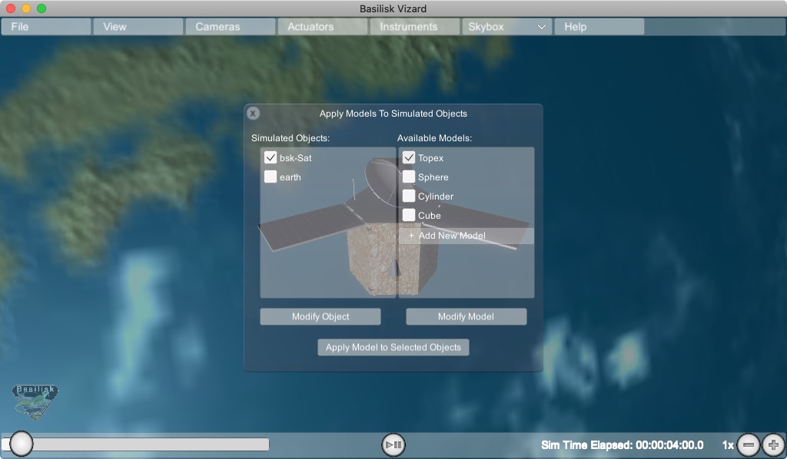This screenshot has width=787, height=459.
Task: Enable the Cylinder model checkbox
Action: 409,196
